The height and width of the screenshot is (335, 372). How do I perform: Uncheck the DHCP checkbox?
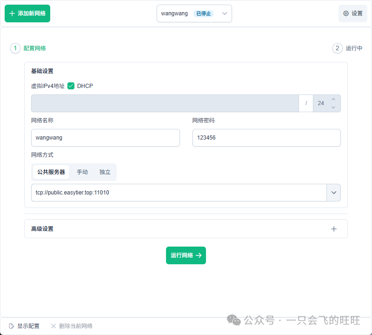71,86
